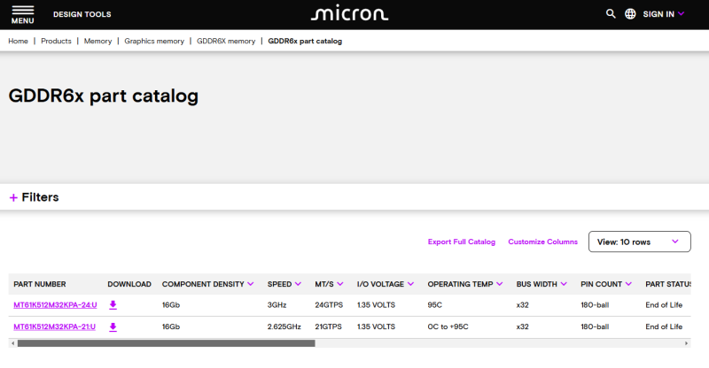Open part MT61K512M32KPA-24:U link
The height and width of the screenshot is (368, 709).
pos(55,305)
